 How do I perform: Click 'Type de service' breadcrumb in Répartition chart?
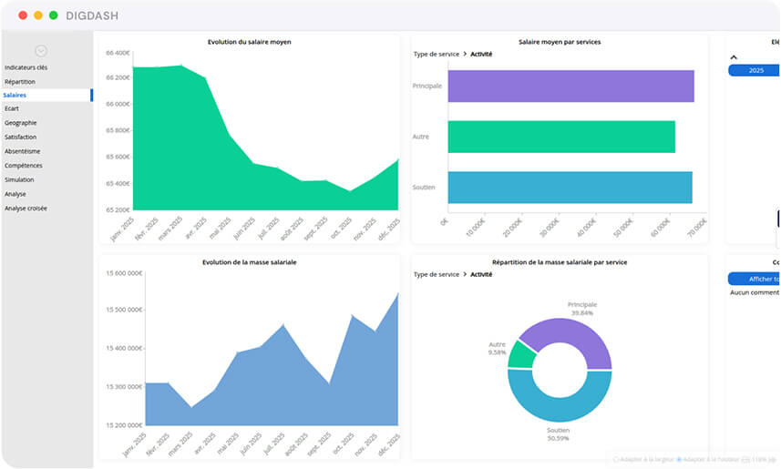click(x=437, y=274)
